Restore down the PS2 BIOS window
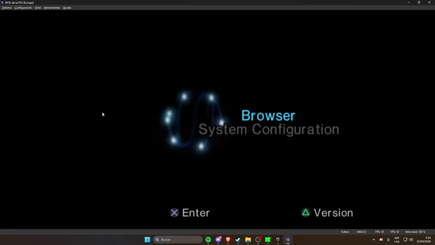435x245 pixels. [x=419, y=2]
